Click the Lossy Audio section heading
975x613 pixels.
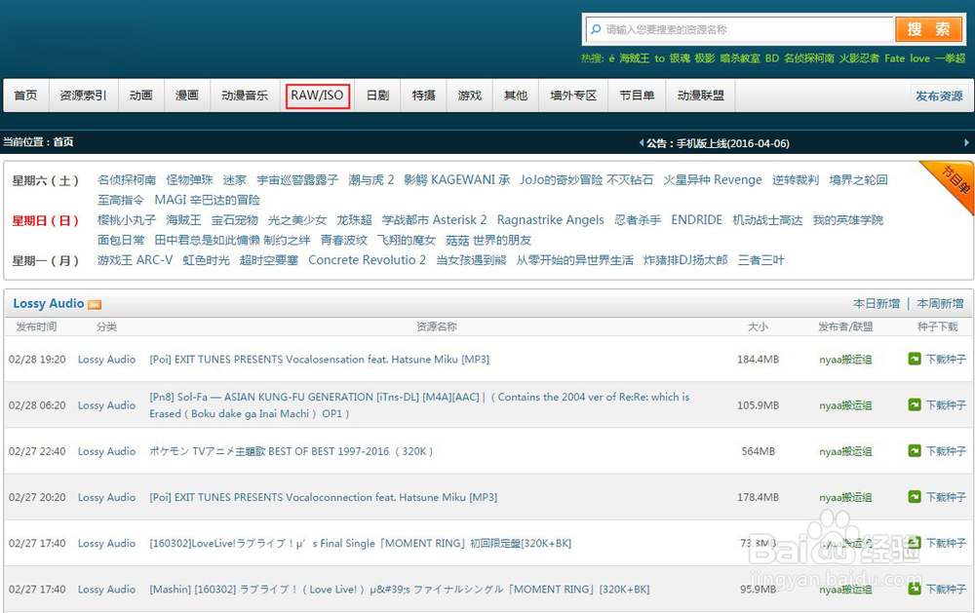pos(49,303)
